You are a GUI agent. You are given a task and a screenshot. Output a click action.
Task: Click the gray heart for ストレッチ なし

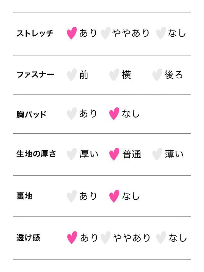click(161, 33)
